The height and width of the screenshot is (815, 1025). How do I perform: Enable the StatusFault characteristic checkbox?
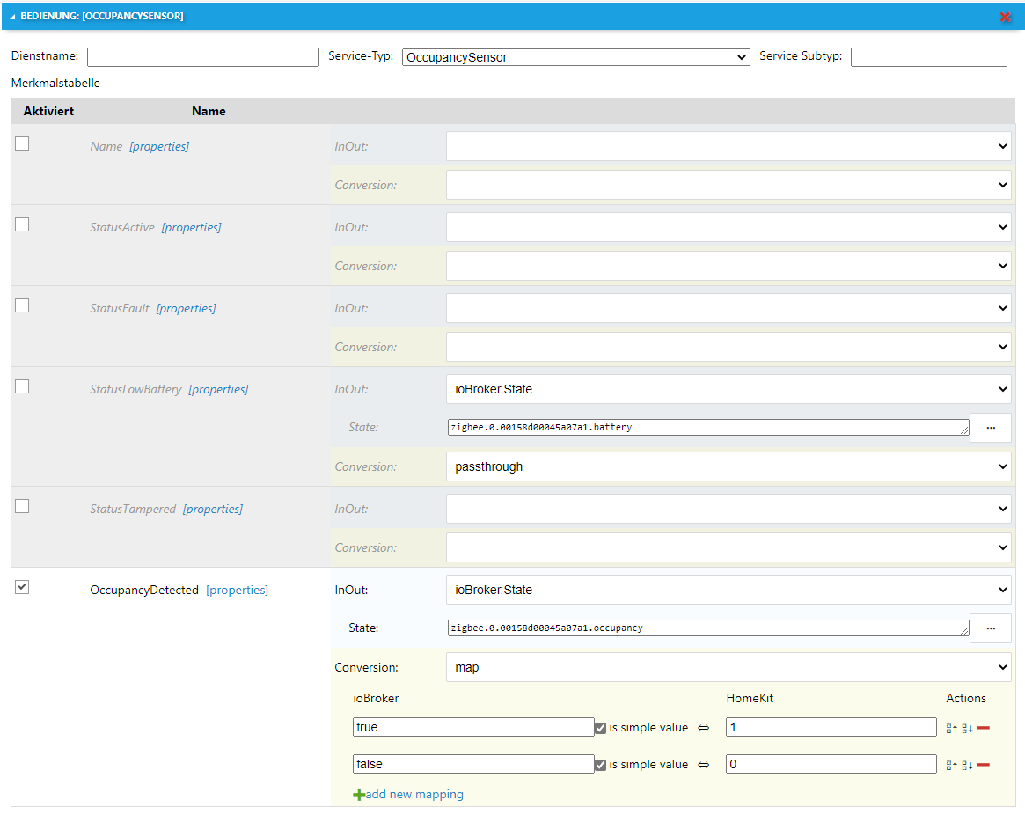tap(22, 305)
